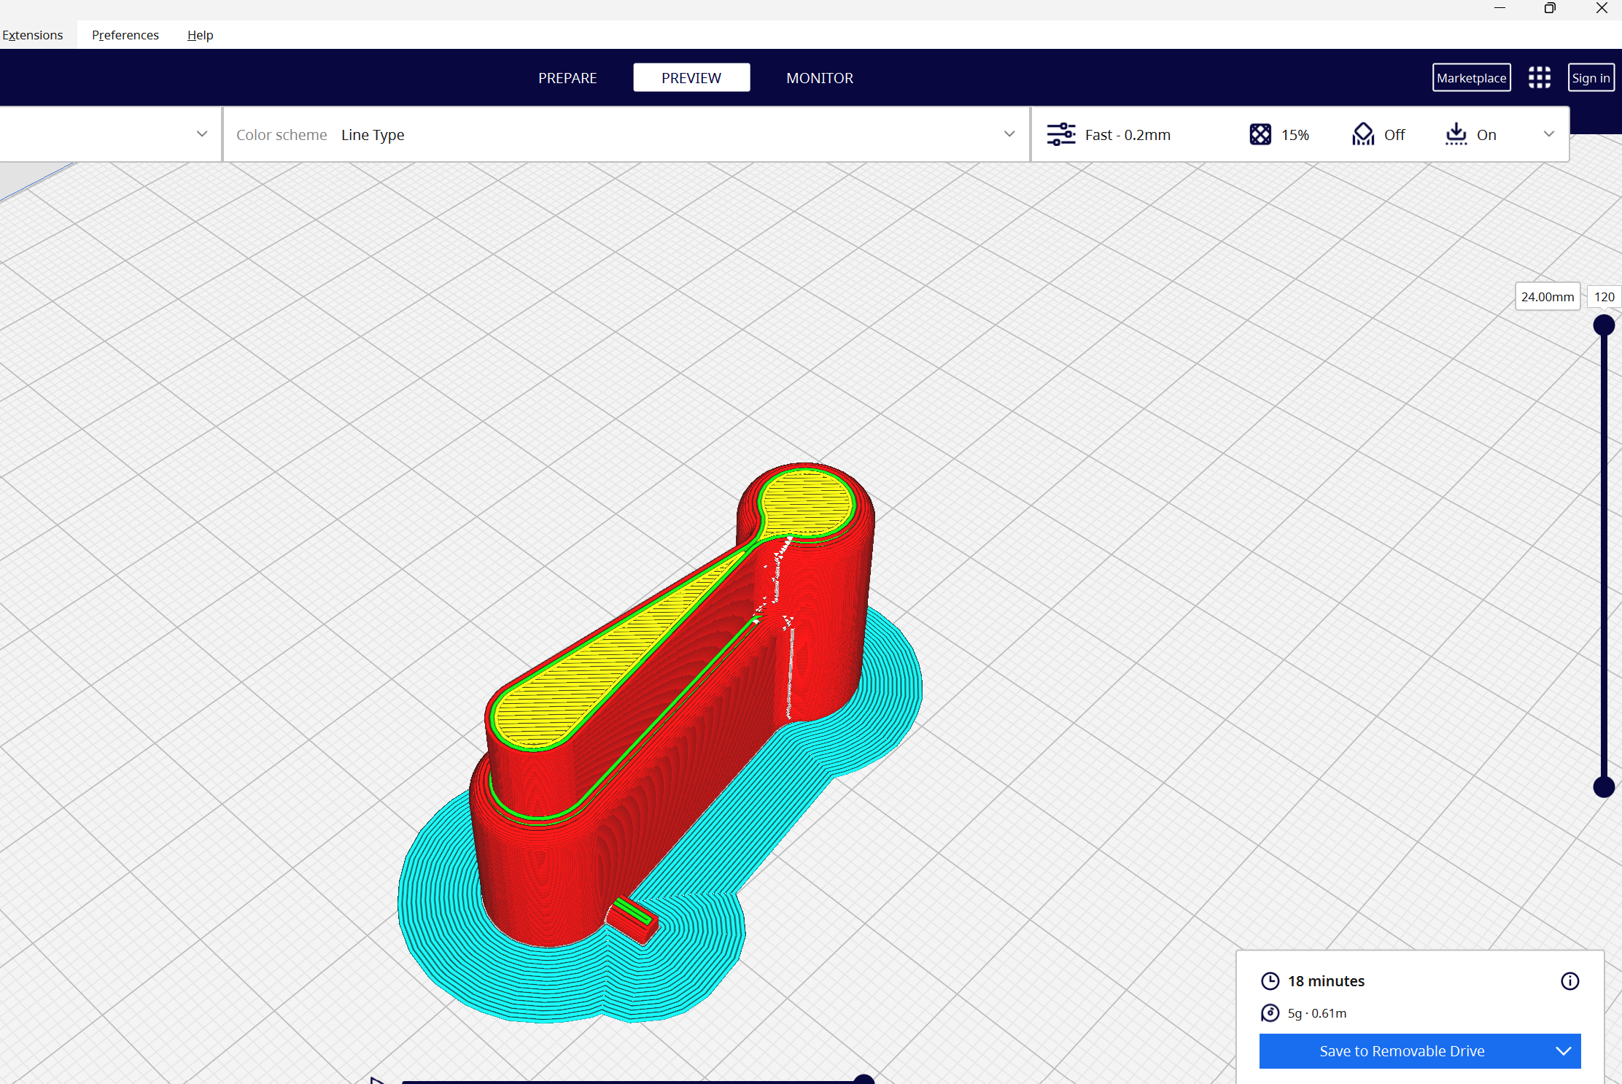Restore down the Cura window
This screenshot has width=1622, height=1084.
1550,8
